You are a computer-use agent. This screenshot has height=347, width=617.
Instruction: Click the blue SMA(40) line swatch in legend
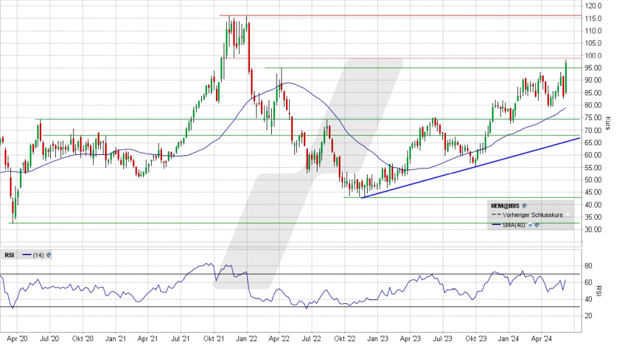pos(496,225)
